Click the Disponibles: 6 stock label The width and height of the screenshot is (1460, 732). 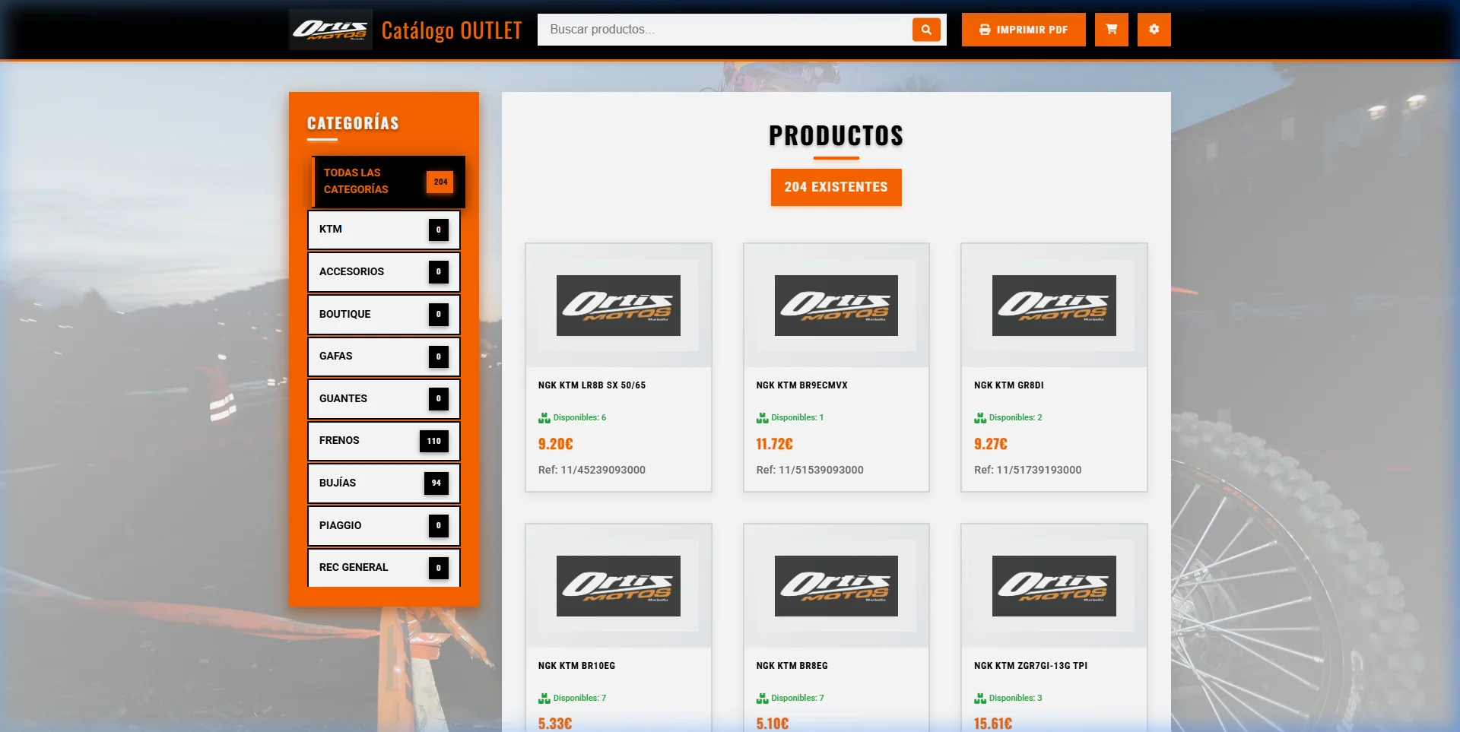point(573,417)
